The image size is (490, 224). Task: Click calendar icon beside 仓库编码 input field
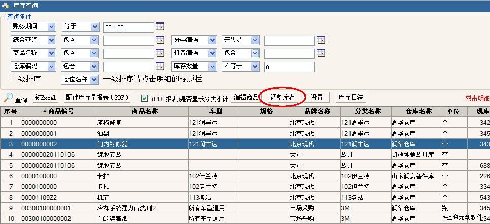[x=160, y=66]
